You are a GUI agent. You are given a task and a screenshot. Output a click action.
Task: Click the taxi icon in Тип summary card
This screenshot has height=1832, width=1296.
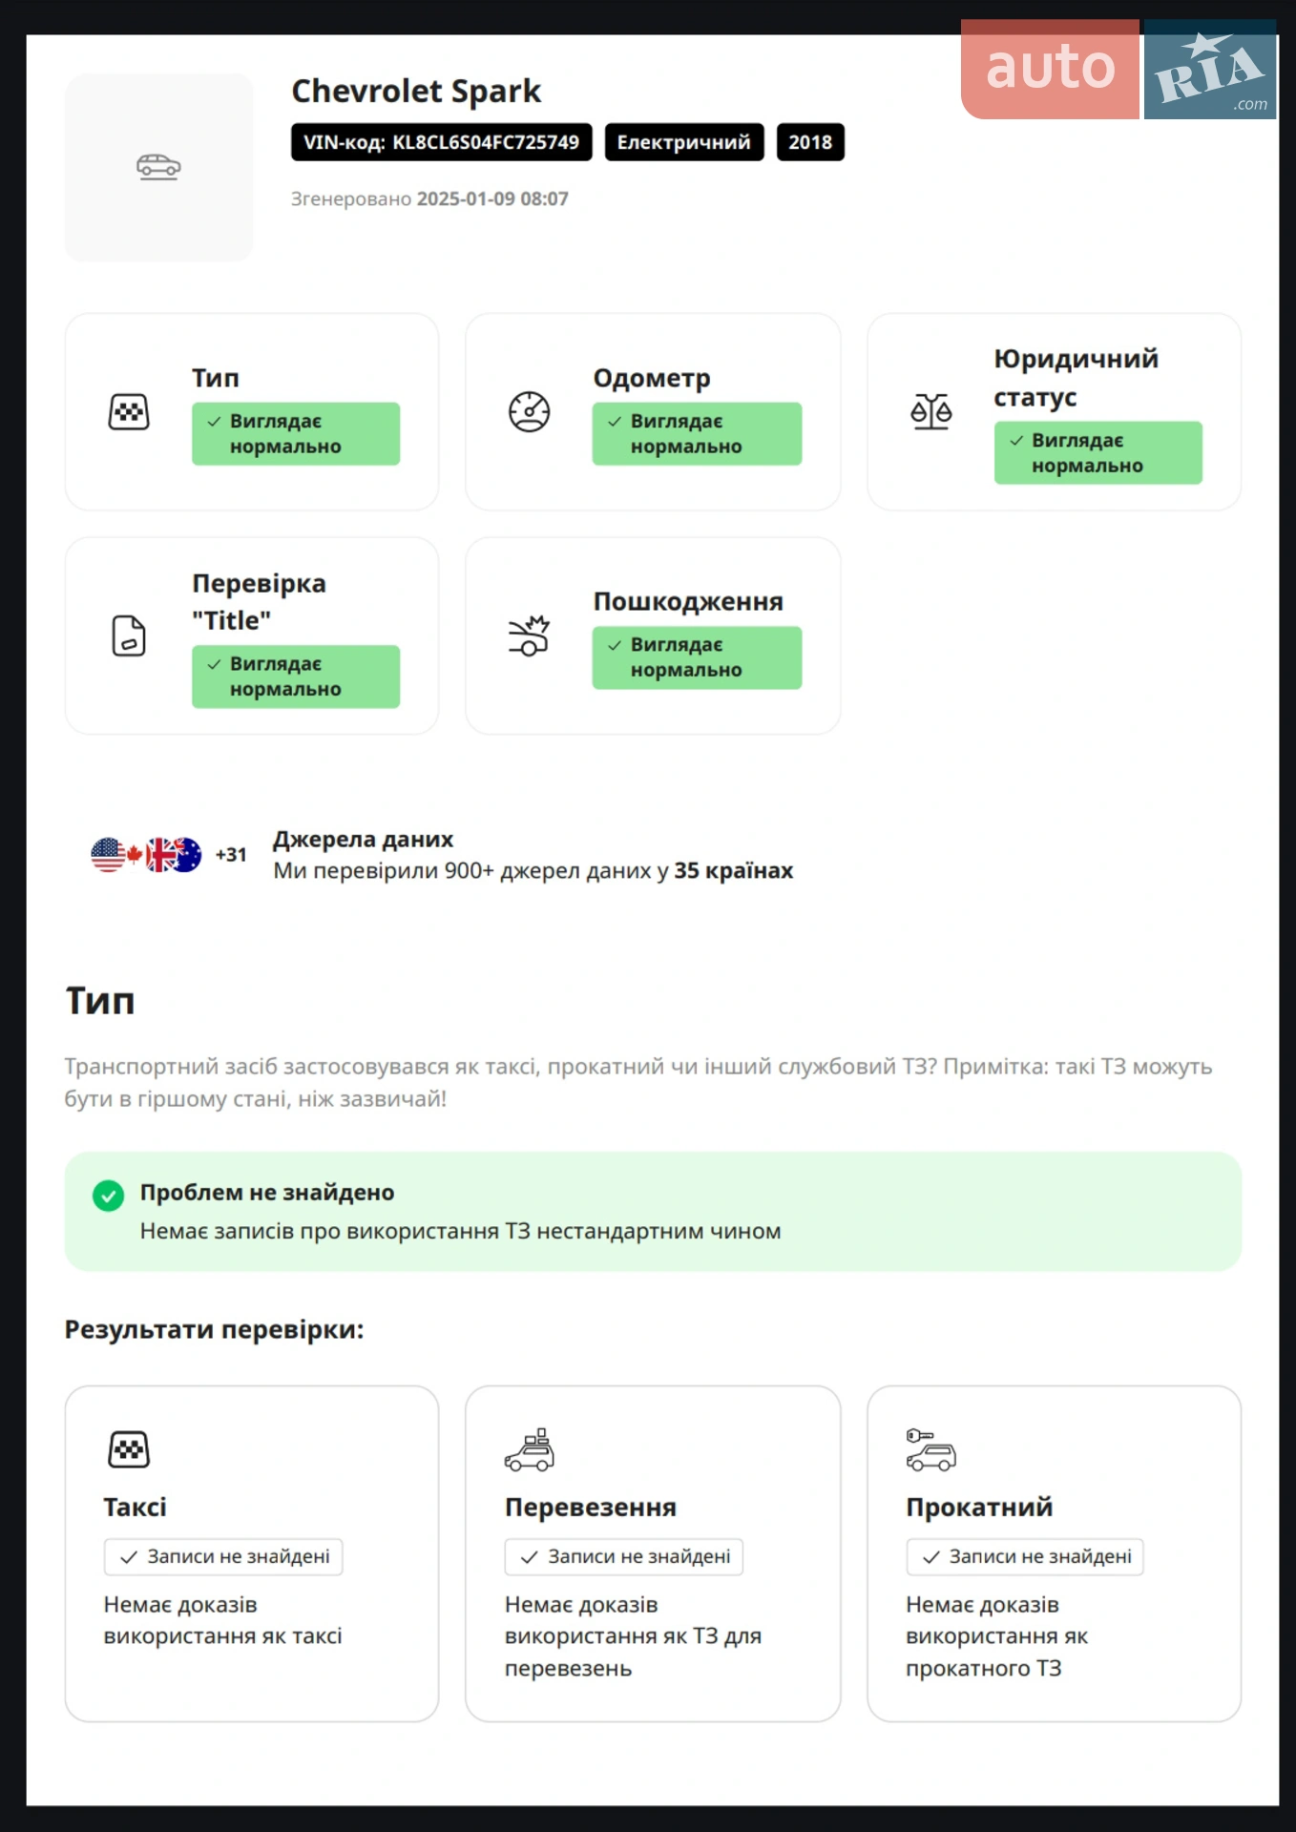tap(129, 412)
